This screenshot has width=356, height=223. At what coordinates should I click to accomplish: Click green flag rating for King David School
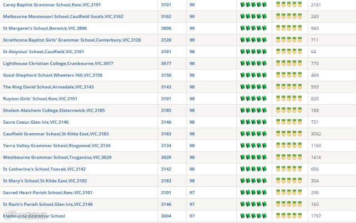coord(254,87)
